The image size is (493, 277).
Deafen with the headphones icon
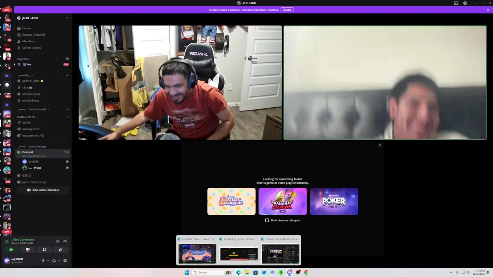pos(54,260)
